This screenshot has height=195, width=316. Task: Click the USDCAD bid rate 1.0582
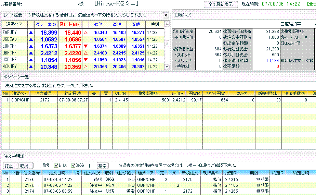[x=49, y=39]
